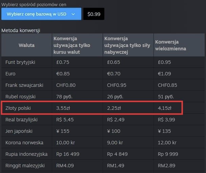Image resolution: width=206 pixels, height=173 pixels.
Task: Click the 'Konwersja wielozmienna' column header
Action: pyautogui.click(x=179, y=45)
